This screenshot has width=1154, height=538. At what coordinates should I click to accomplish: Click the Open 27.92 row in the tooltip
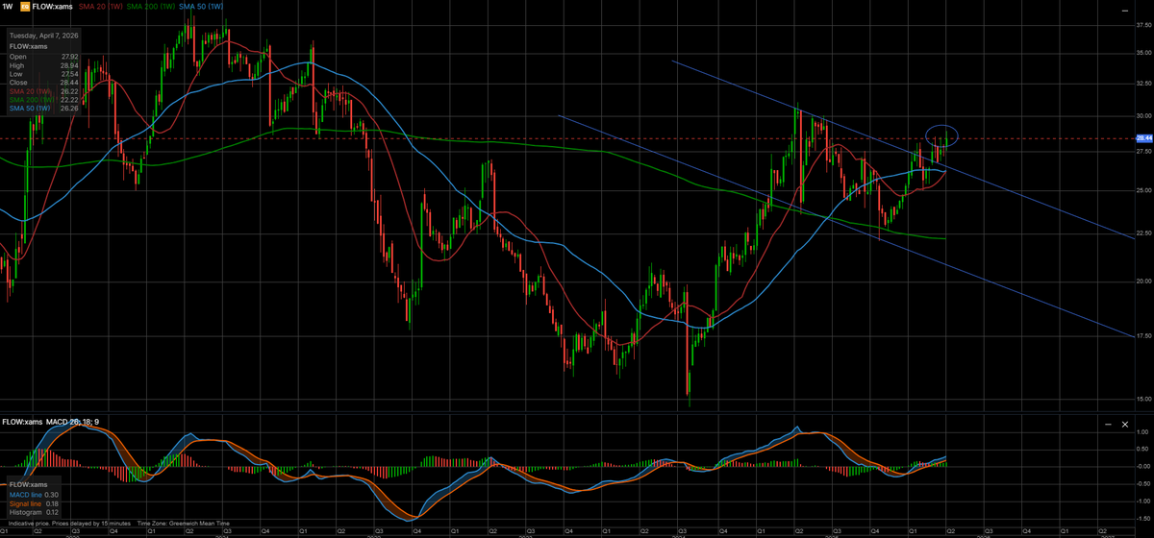tap(44, 57)
